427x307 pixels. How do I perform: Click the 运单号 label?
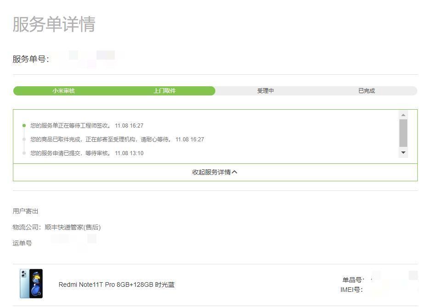tap(22, 243)
